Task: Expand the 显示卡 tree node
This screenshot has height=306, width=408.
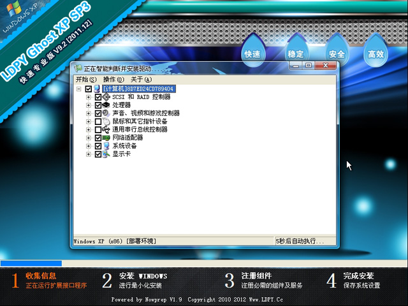Action: tap(89, 154)
